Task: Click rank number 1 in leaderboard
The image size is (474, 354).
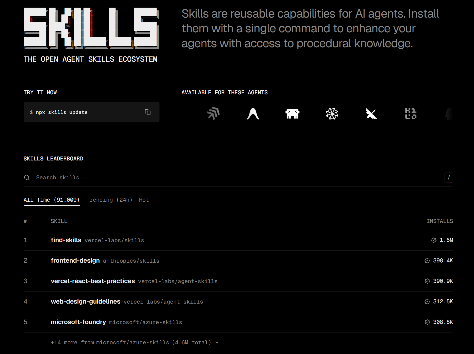Action: (25, 240)
